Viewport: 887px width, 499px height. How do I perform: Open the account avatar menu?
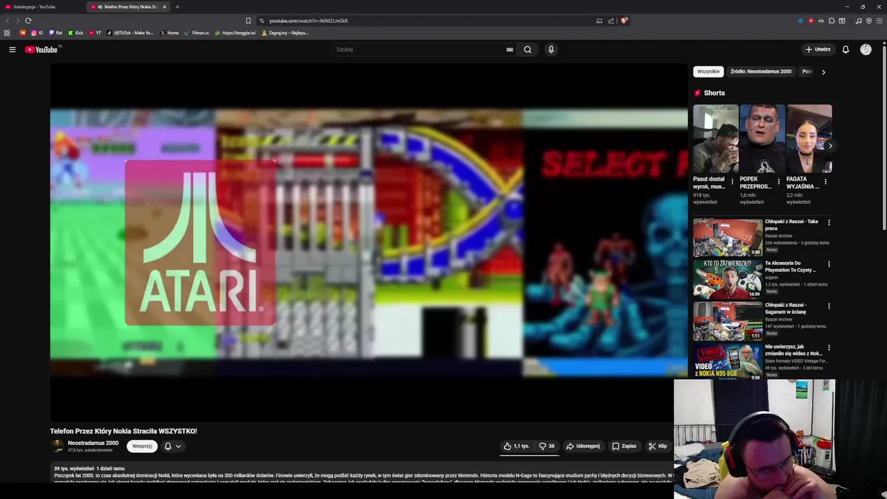[866, 49]
